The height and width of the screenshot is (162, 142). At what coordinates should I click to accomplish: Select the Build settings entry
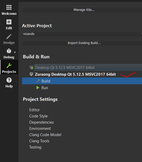(82, 81)
